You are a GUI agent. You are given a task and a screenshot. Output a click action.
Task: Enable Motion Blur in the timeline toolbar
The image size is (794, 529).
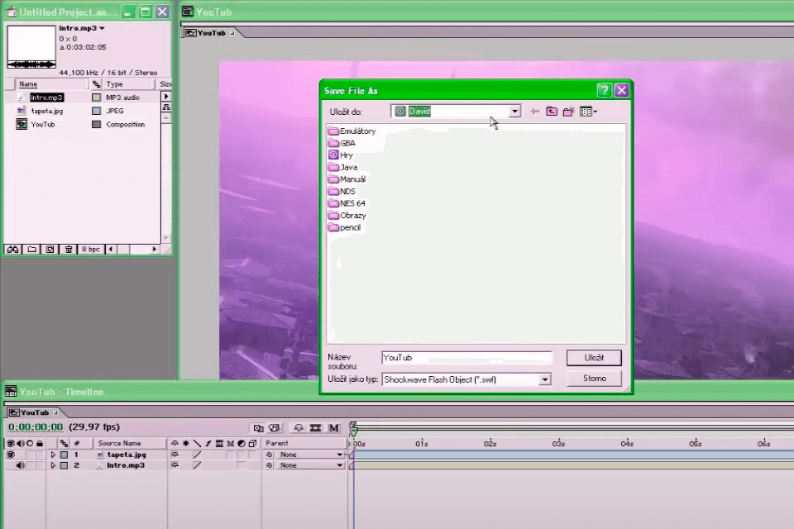click(333, 427)
